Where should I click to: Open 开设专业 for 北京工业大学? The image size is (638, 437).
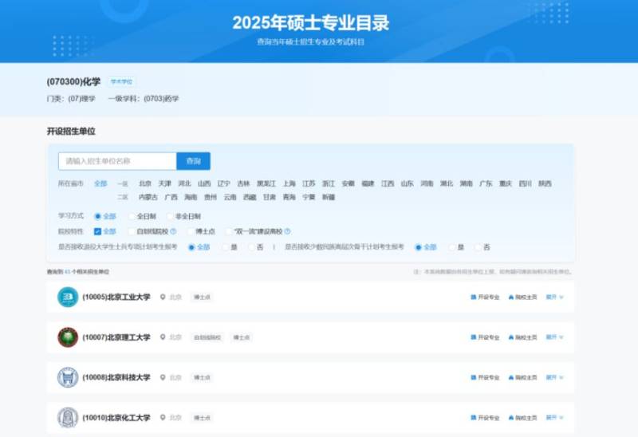tap(485, 297)
